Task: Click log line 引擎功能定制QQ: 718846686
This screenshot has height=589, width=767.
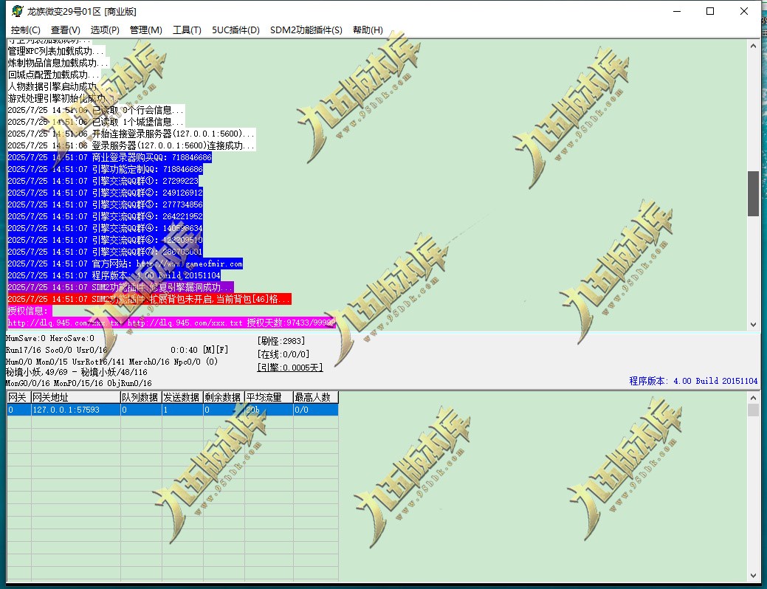Action: [105, 169]
